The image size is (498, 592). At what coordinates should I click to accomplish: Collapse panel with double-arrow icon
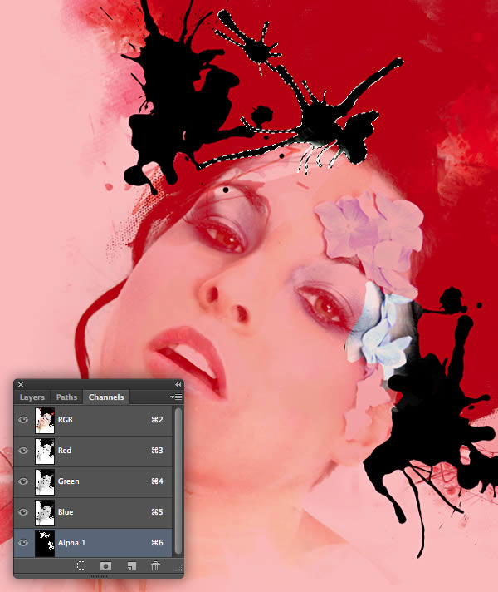coord(178,384)
